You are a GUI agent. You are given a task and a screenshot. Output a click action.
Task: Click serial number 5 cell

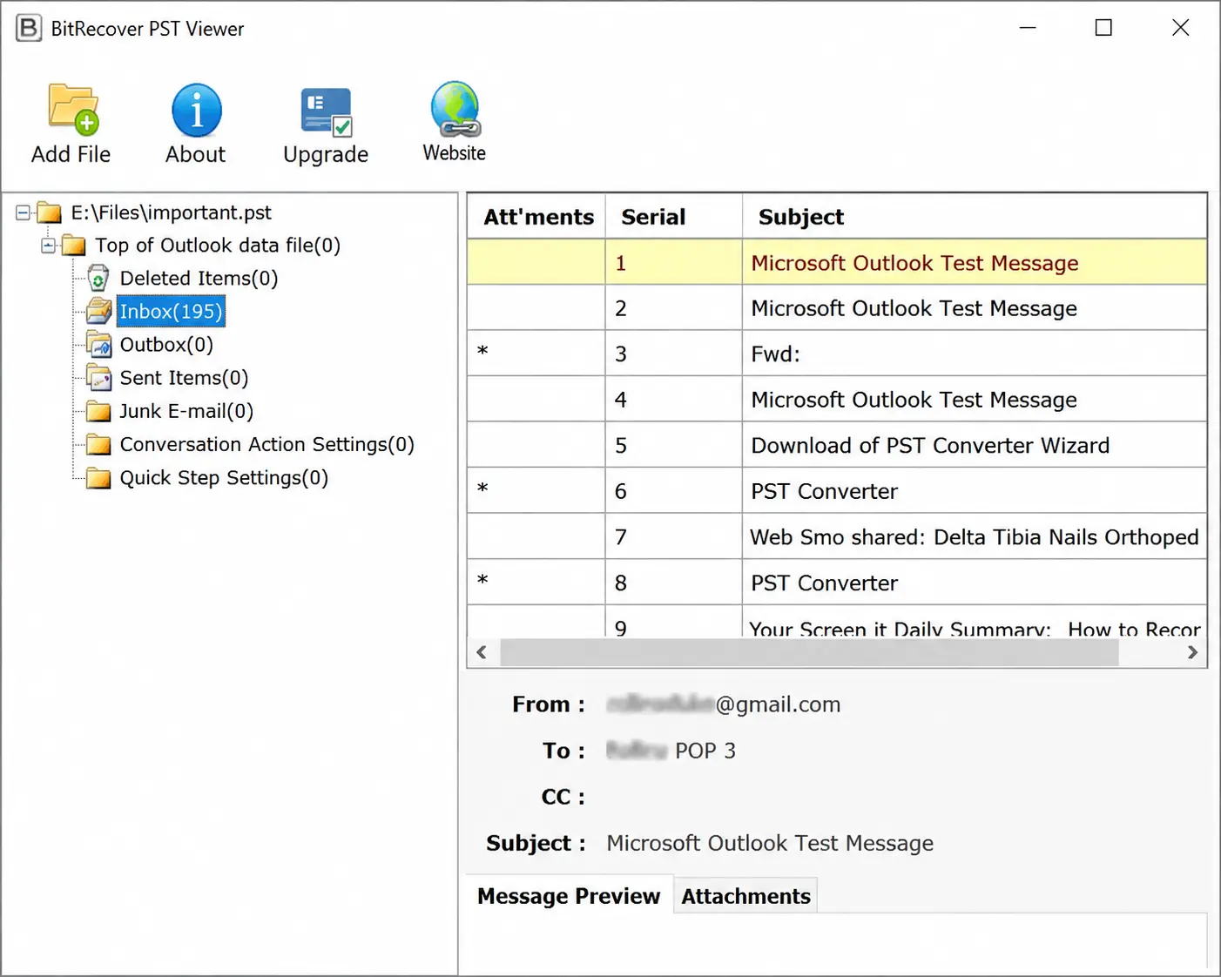[x=674, y=446]
